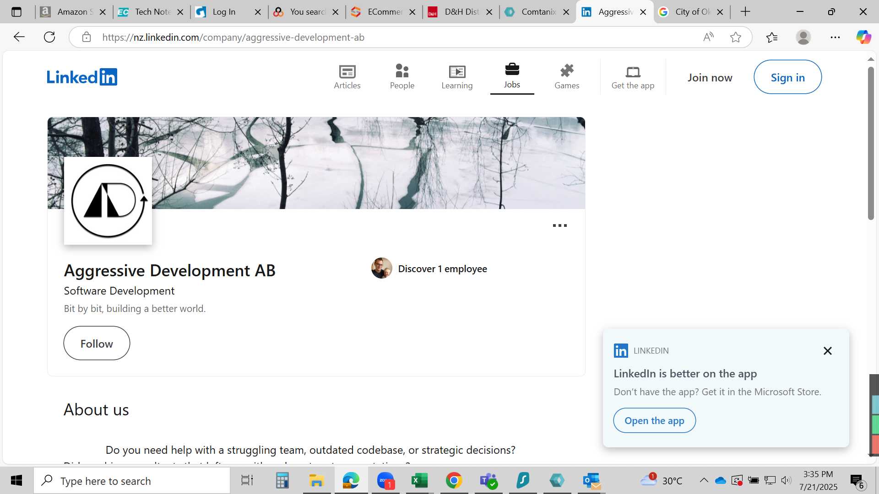
Task: Close the Aggressive Development tab
Action: tap(643, 12)
